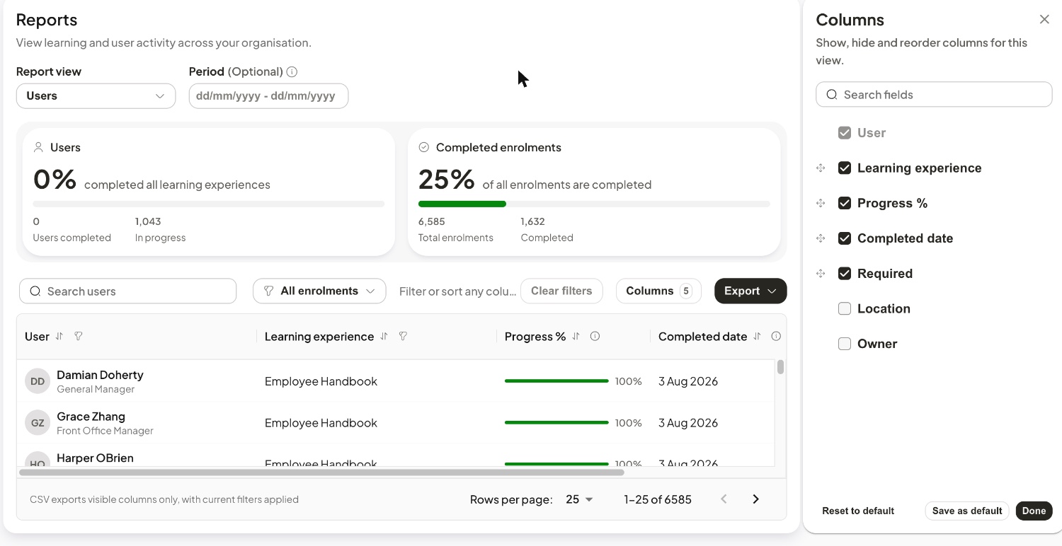
Task: Click Damian Doherty's DD avatar
Action: tap(38, 381)
